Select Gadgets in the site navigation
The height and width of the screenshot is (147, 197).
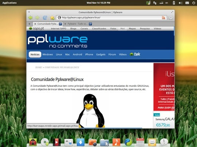[x=101, y=54]
